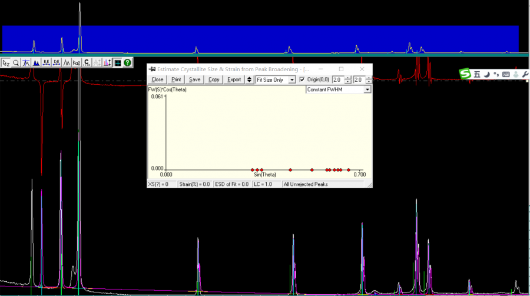530x296 pixels.
Task: Click the grid crosshair toolbar icon
Action: (117, 62)
